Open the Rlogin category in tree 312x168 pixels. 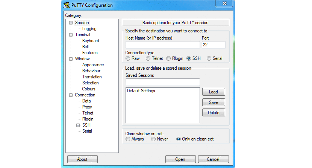[88, 119]
